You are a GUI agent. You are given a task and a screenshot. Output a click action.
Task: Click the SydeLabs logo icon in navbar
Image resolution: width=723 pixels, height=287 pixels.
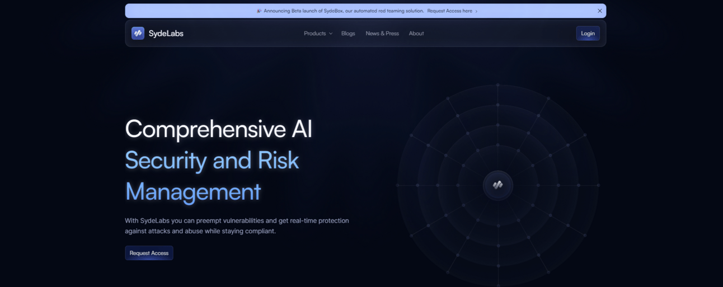pyautogui.click(x=138, y=33)
